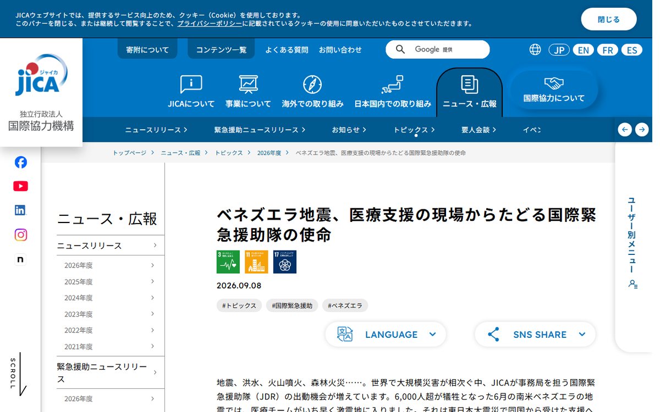Open sidebar 緊急援助ニュースリリース section
The width and height of the screenshot is (660, 412).
coord(111,372)
